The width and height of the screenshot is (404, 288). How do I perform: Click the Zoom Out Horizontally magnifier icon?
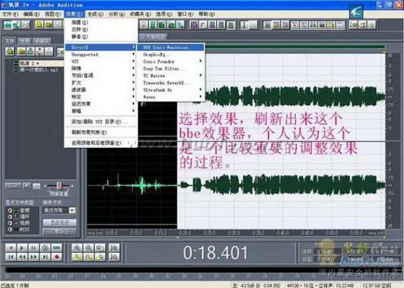click(x=89, y=248)
